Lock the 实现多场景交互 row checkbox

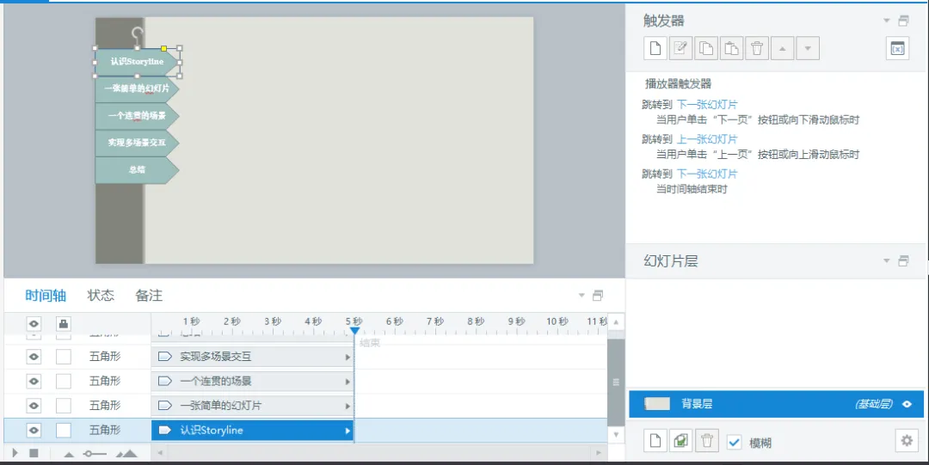[x=64, y=357]
